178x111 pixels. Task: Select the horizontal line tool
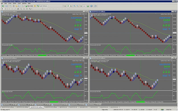(12, 9)
